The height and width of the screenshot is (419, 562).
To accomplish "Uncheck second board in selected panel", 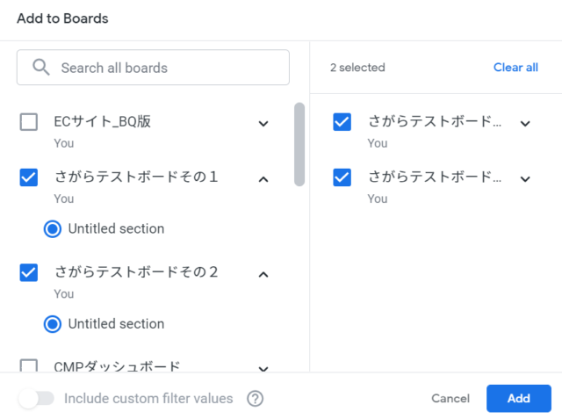I will (x=342, y=177).
